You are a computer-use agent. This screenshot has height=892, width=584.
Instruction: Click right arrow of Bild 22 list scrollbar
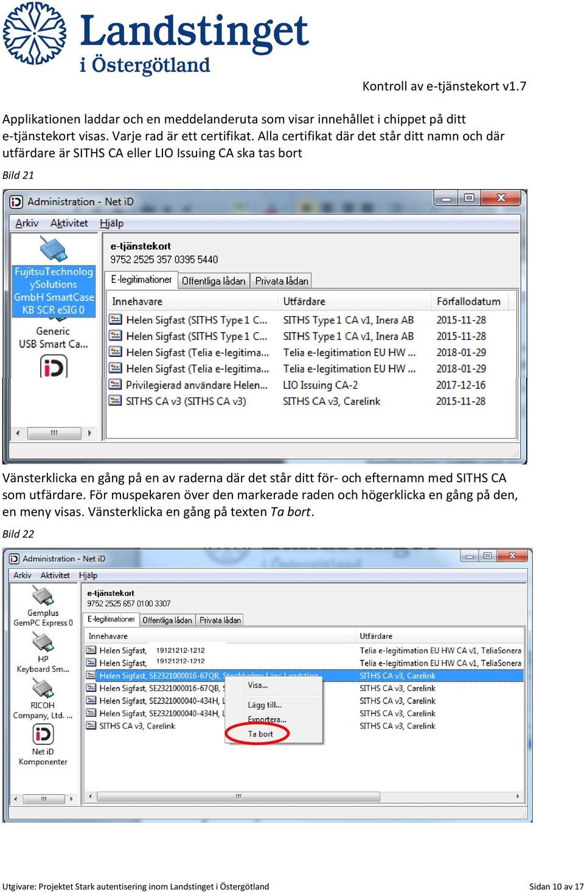click(x=518, y=797)
